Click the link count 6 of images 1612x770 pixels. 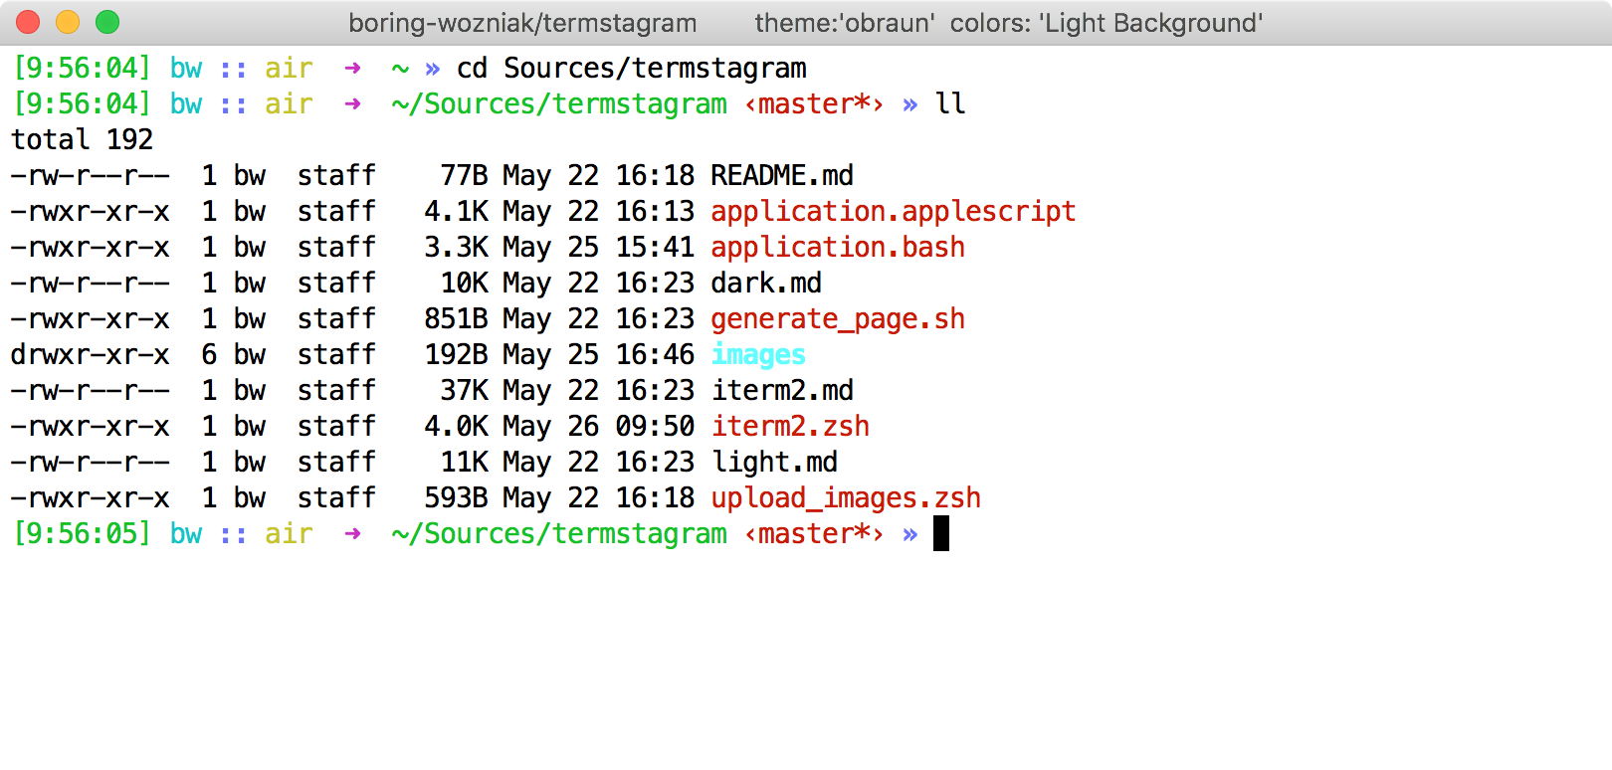tap(209, 354)
